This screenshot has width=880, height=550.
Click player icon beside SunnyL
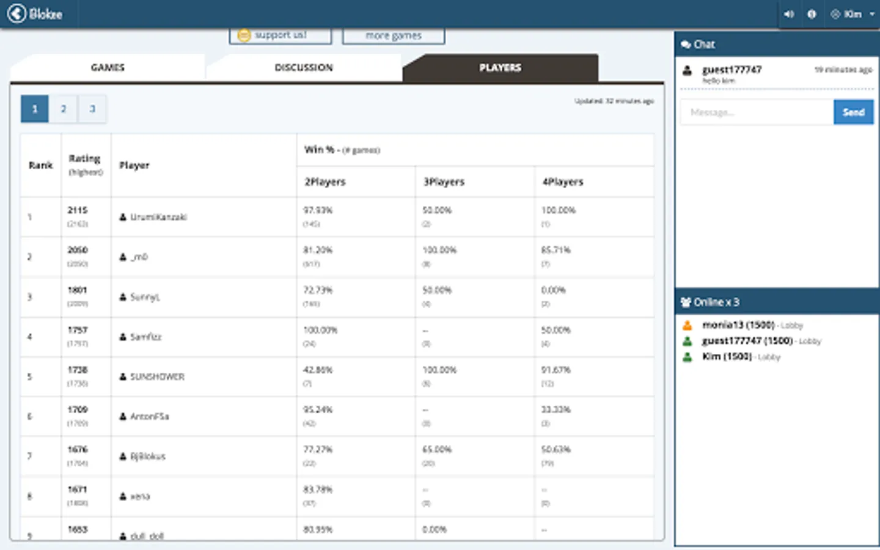pyautogui.click(x=123, y=297)
